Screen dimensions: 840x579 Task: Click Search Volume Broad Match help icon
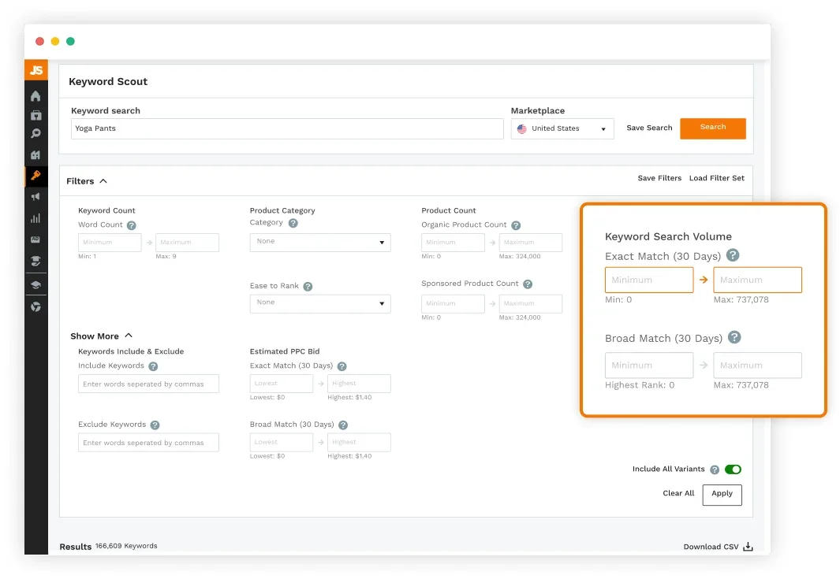pos(734,337)
